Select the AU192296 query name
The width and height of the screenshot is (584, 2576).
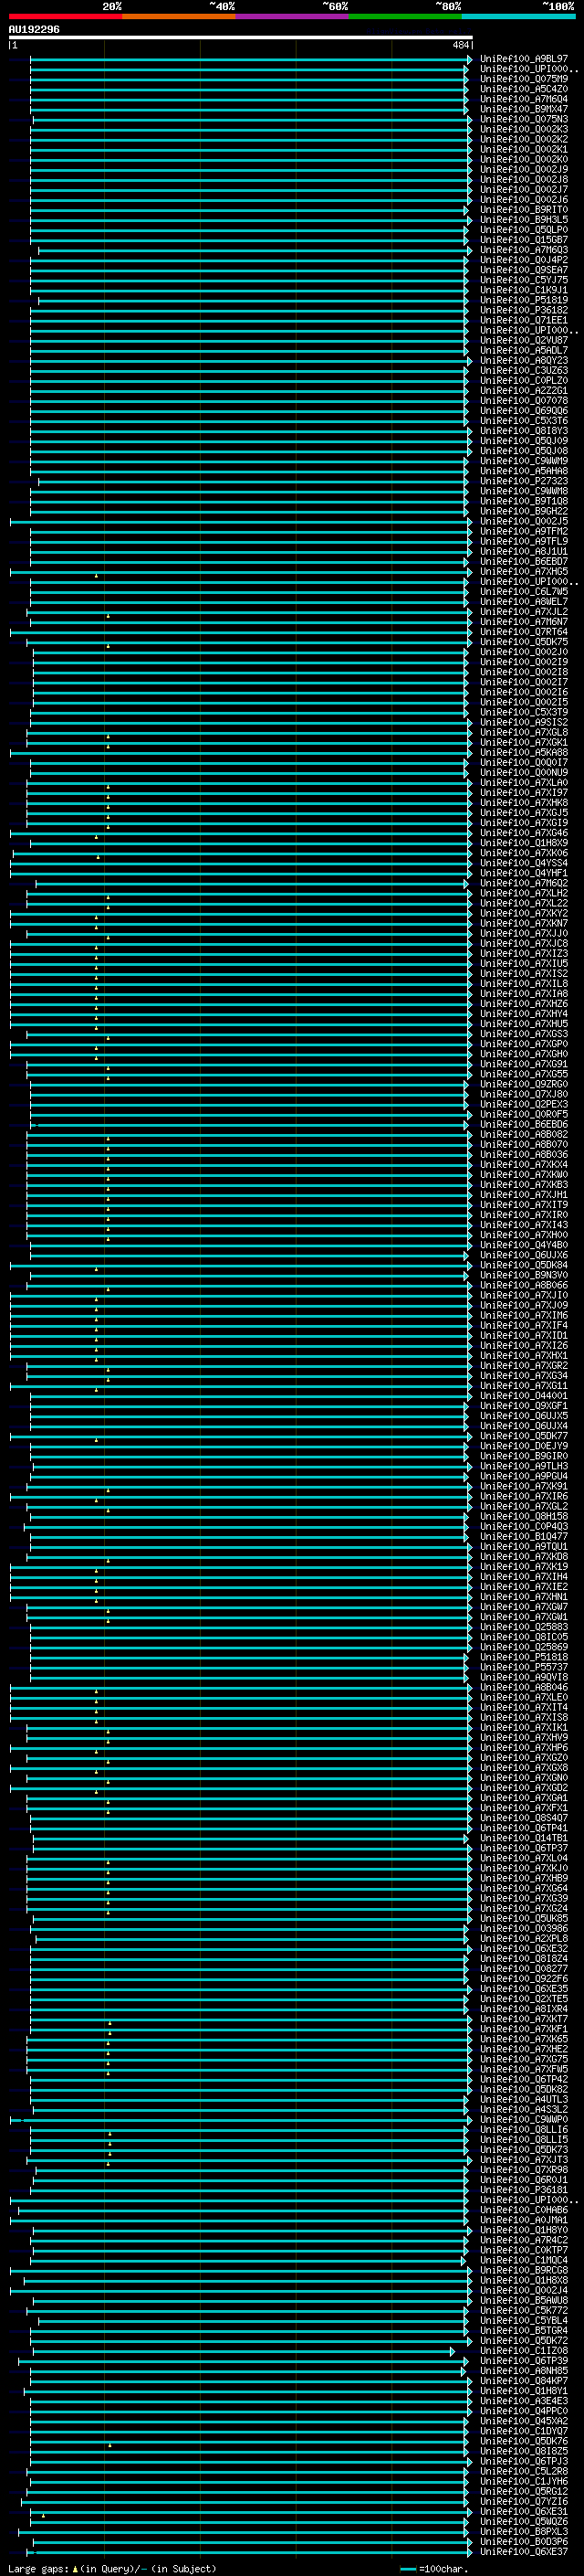point(34,29)
